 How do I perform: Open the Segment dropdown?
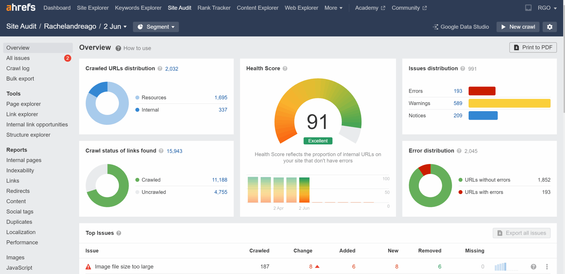[156, 27]
